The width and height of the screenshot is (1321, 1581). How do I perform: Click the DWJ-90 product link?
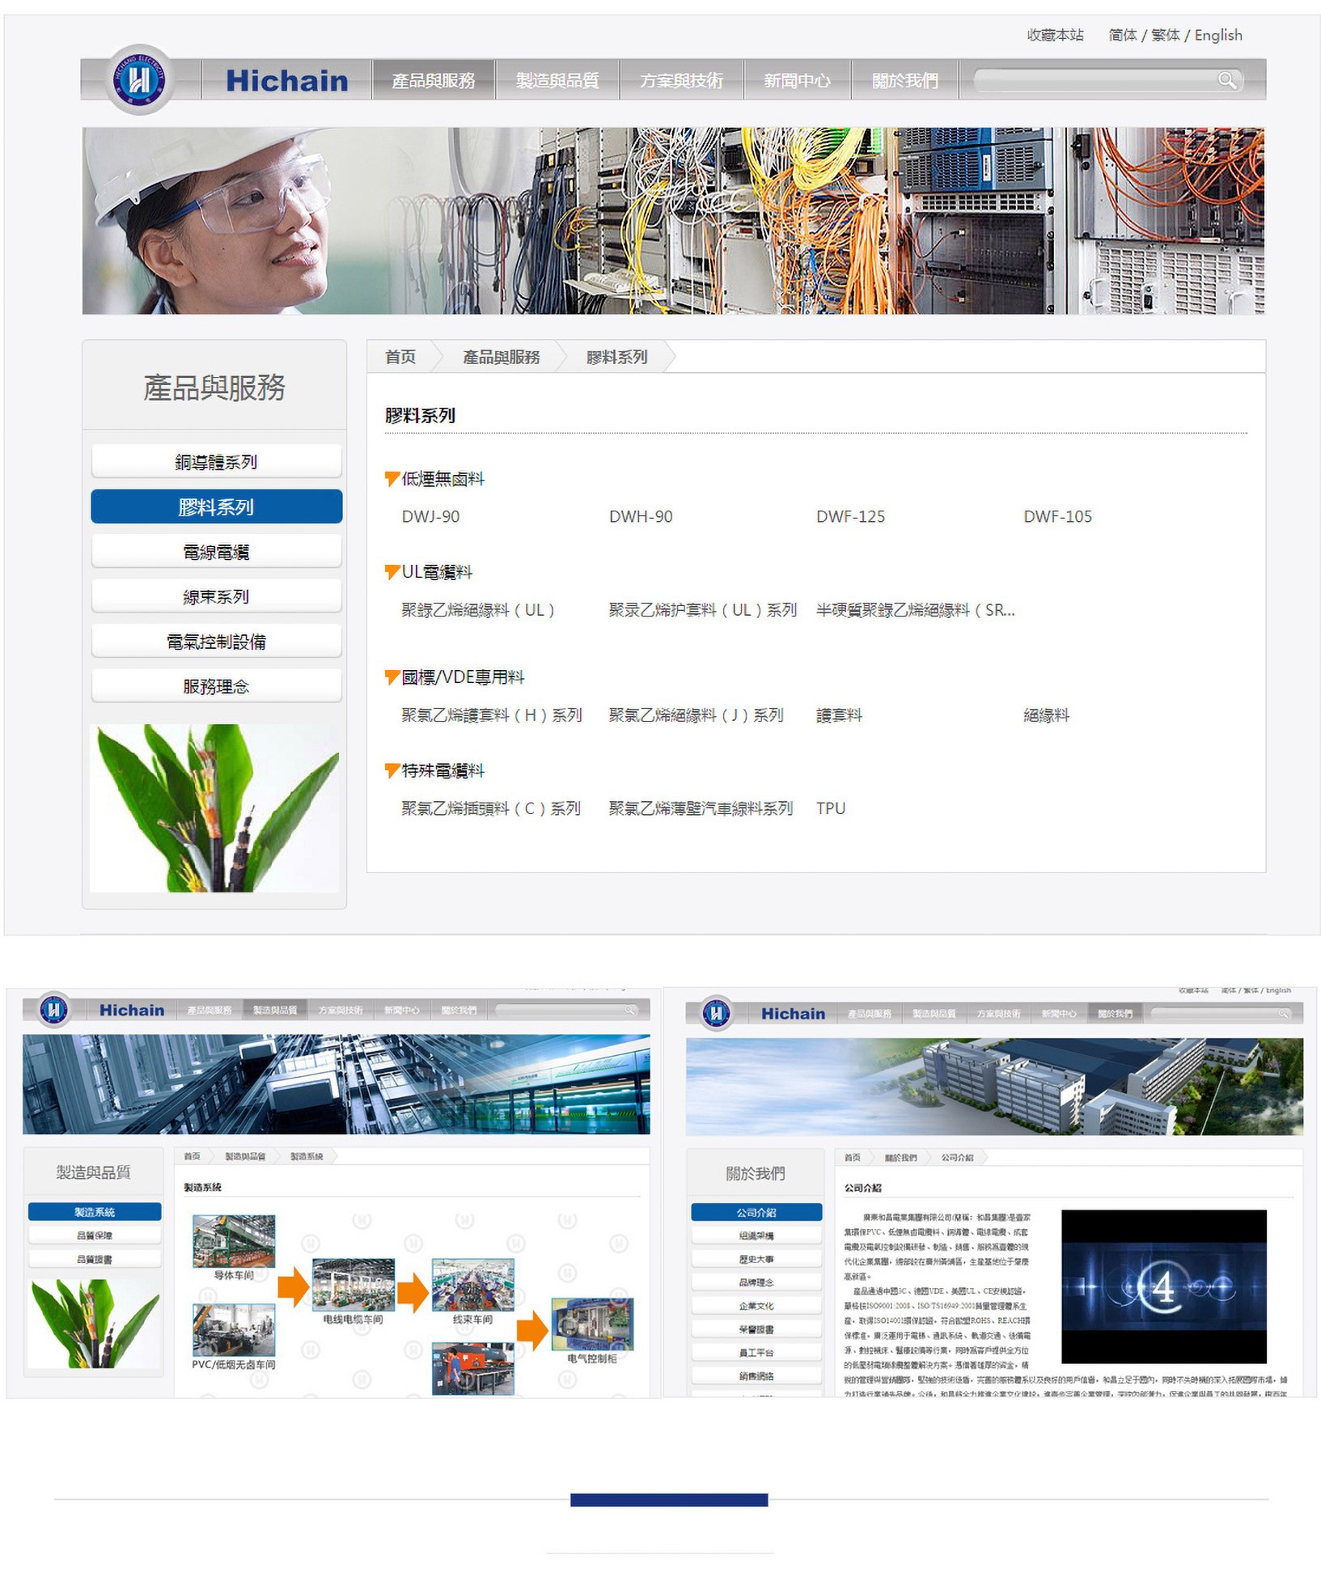tap(430, 516)
